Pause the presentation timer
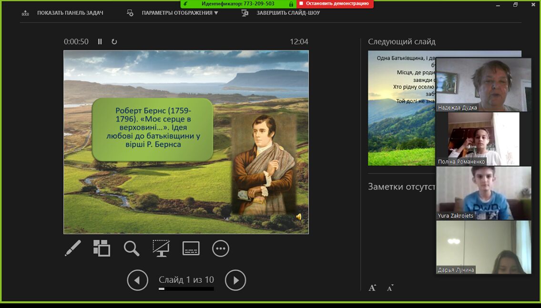 click(100, 42)
